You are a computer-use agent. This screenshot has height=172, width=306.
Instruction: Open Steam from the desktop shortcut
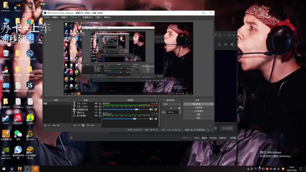[x=6, y=119]
